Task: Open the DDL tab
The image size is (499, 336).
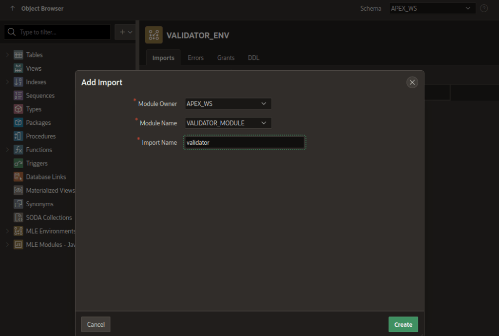Action: click(x=253, y=58)
